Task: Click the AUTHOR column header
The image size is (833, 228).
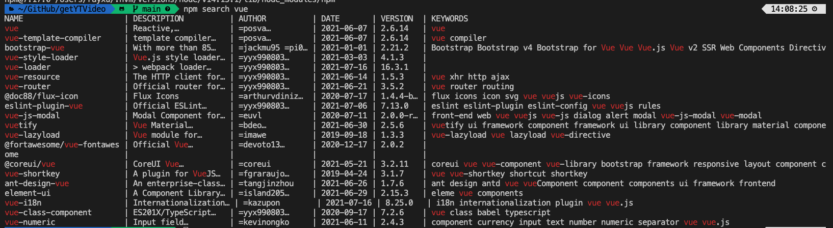Action: pyautogui.click(x=252, y=19)
